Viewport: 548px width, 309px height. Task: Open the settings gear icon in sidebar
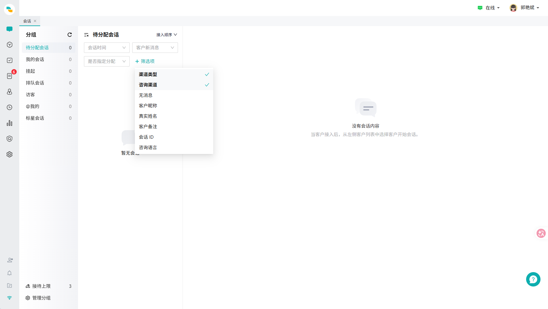coord(9,154)
